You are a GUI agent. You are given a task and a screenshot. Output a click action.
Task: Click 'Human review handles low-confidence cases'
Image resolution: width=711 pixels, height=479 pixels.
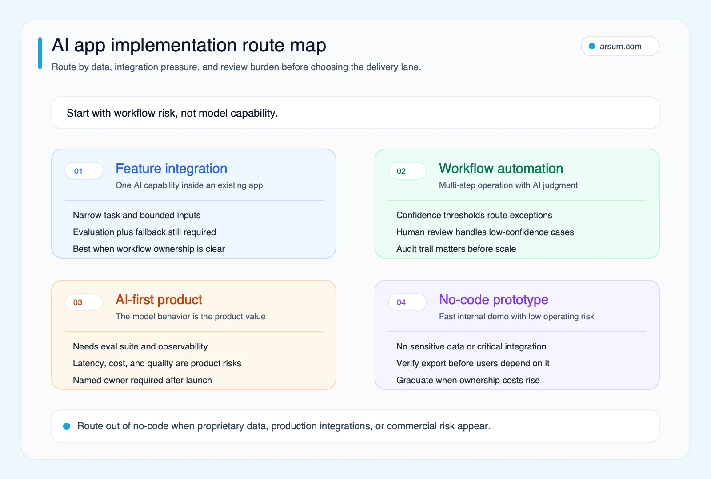pos(485,232)
